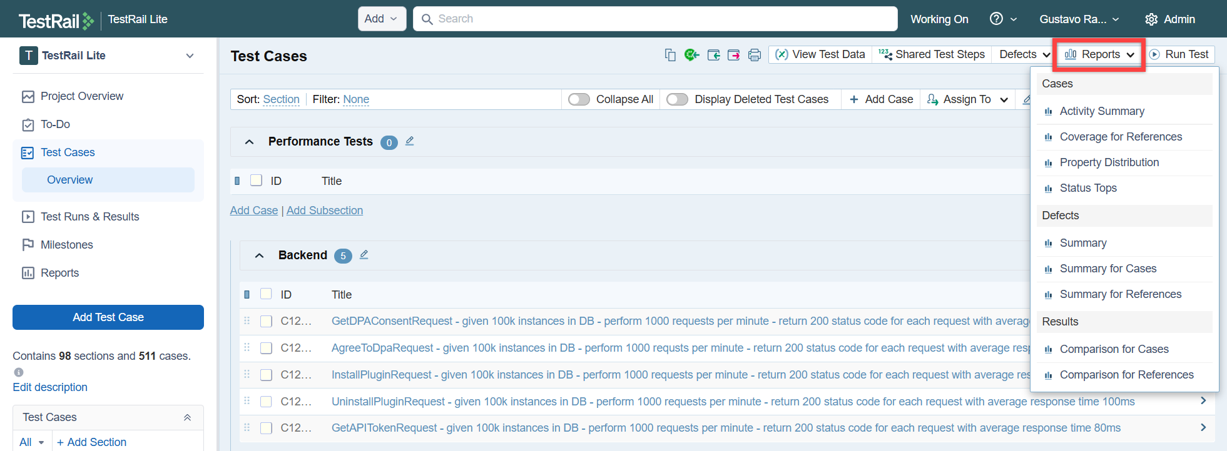Choose Comparison for Cases report
Viewport: 1227px width, 451px height.
coord(1114,349)
